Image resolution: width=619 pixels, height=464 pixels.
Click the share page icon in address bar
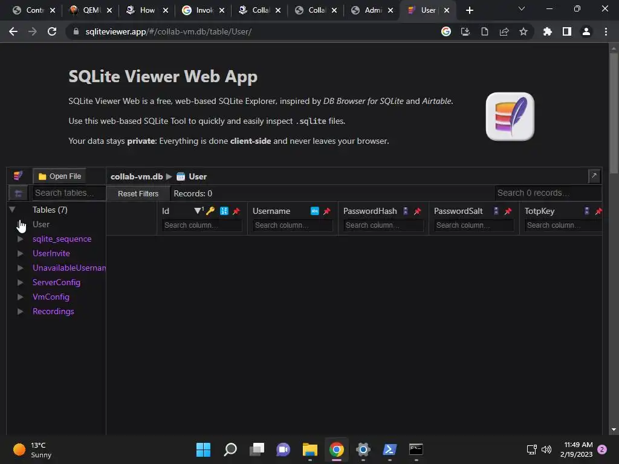point(504,31)
